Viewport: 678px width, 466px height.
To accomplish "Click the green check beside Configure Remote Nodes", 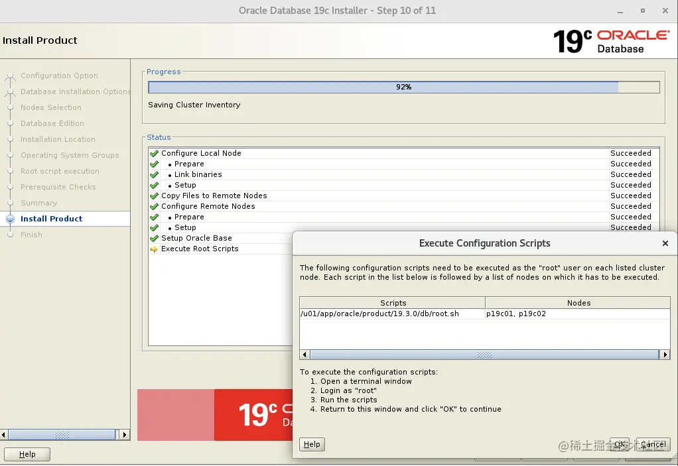I will (154, 206).
